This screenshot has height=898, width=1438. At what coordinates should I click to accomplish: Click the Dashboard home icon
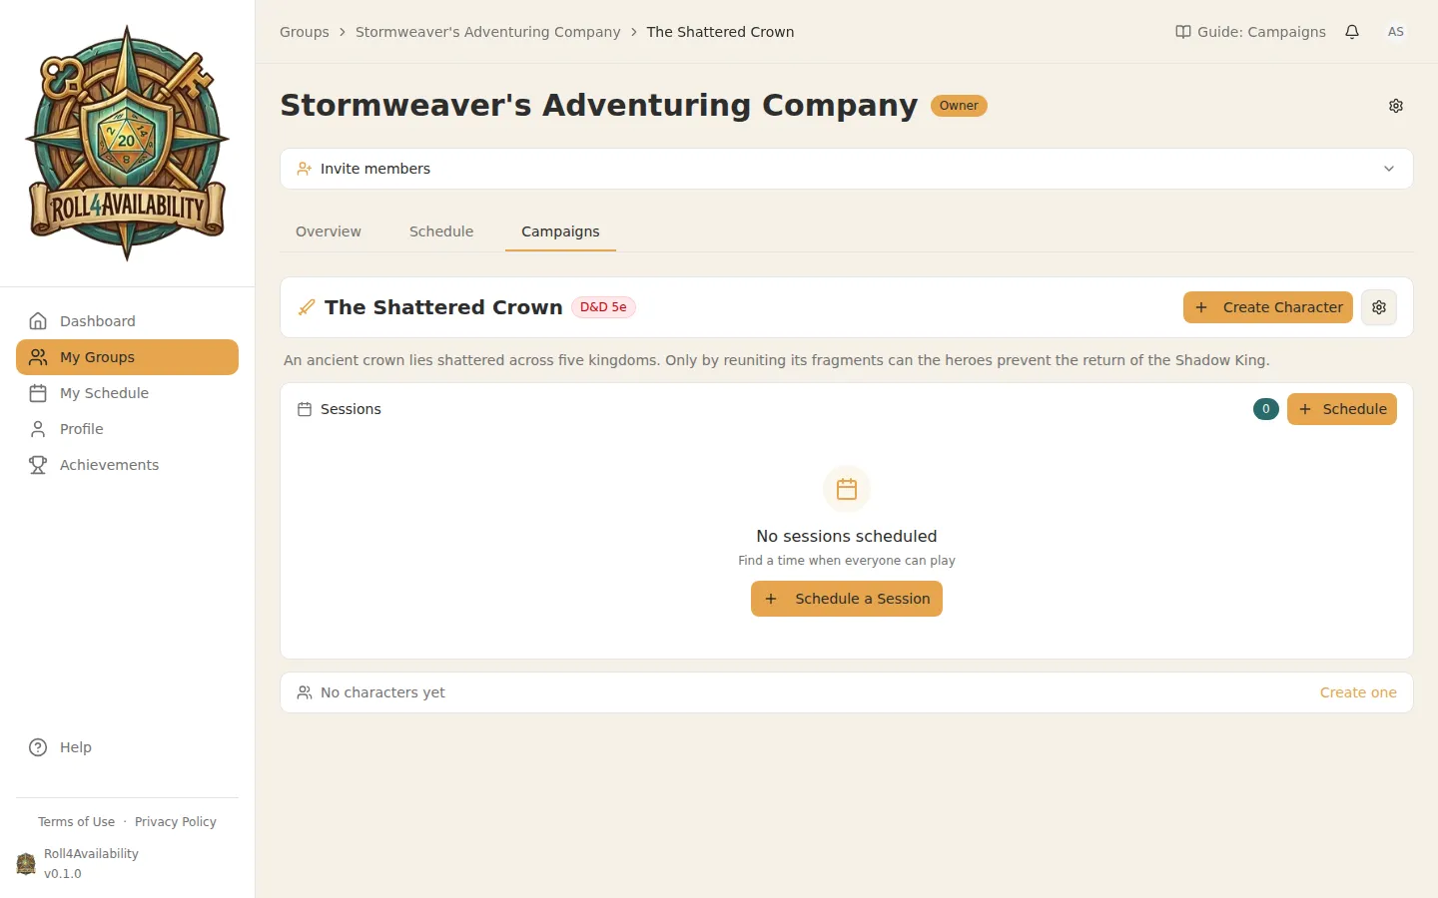[38, 321]
